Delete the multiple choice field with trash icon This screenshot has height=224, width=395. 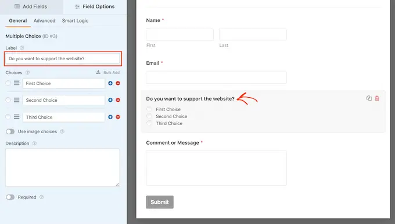coord(377,98)
